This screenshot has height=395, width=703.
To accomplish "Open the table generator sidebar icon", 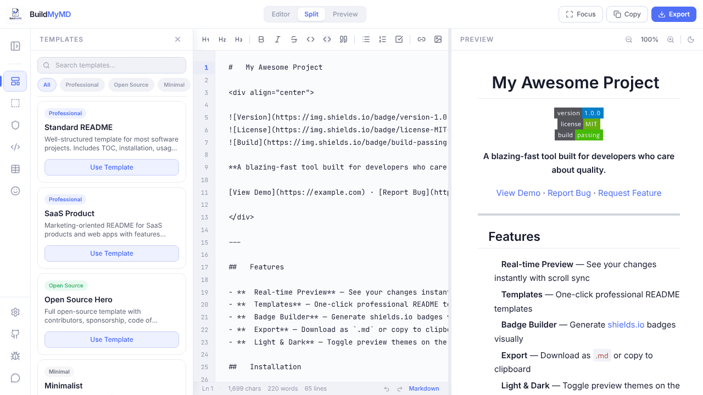I will tap(15, 169).
